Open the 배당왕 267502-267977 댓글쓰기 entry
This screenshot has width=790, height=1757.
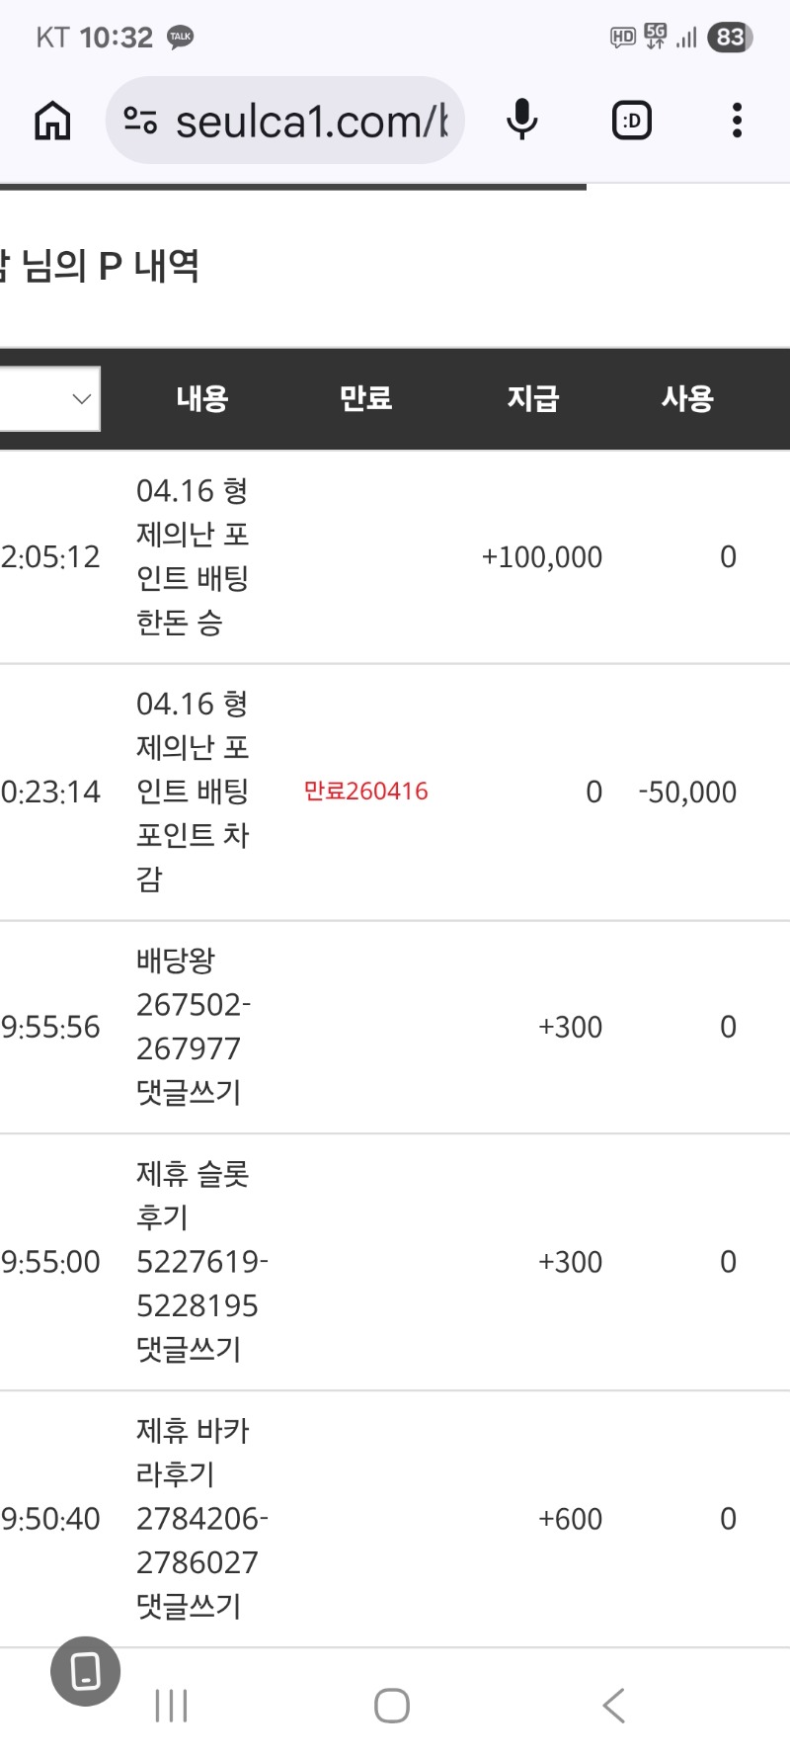pos(193,1027)
